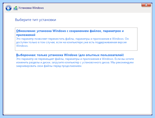Click description starting 'Это параметр не перемещает'

75,62
